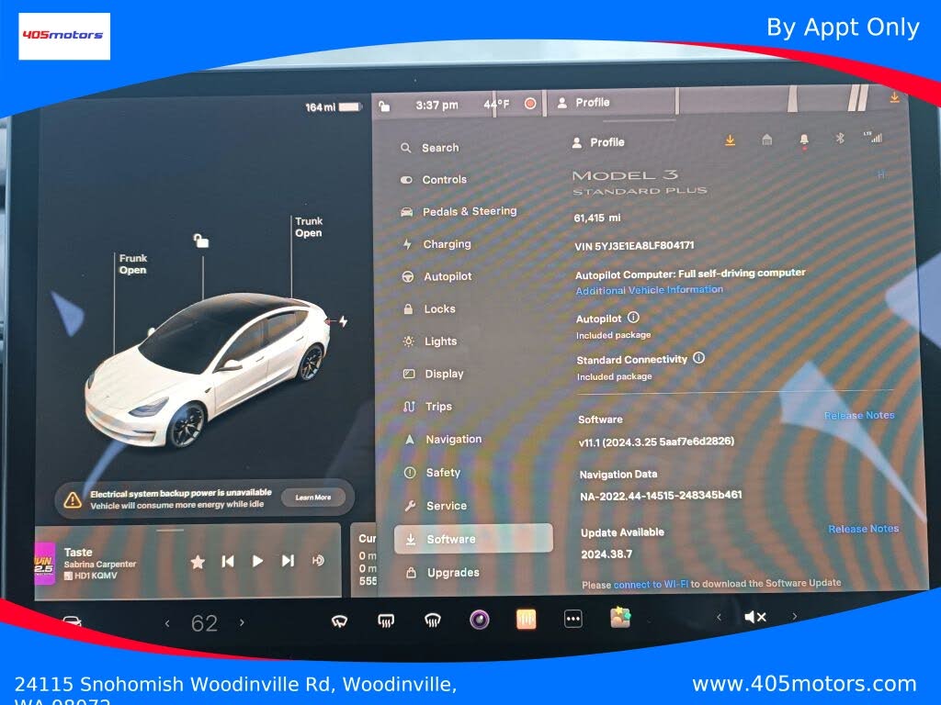Lower volume with left arrow
This screenshot has width=941, height=705.
point(719,617)
